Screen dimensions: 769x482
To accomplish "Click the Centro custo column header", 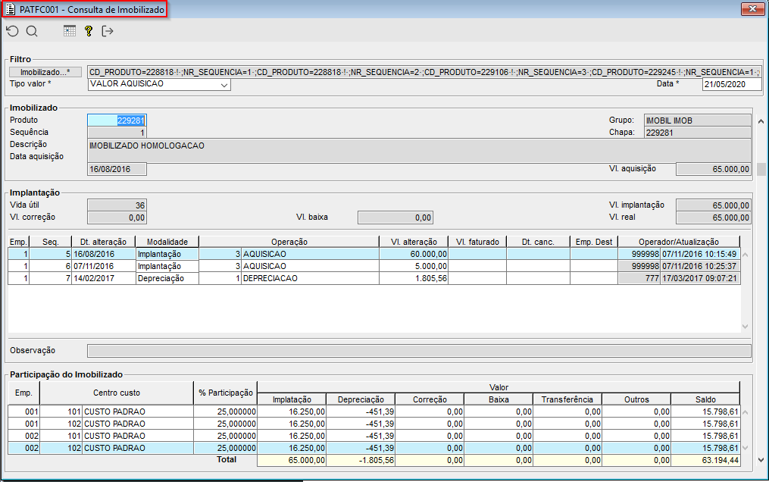I will click(x=117, y=393).
